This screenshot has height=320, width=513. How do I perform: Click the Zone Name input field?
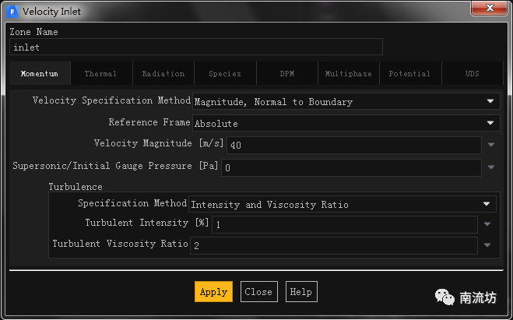pos(196,47)
